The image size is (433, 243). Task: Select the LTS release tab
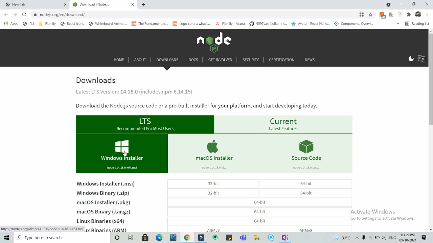(x=145, y=124)
